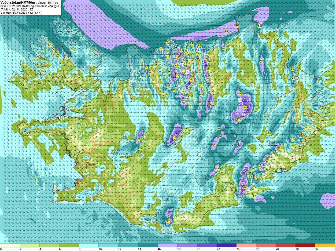Pick the salmon 26–28 legend swatch
This screenshot has height=251, width=335.
266,246
